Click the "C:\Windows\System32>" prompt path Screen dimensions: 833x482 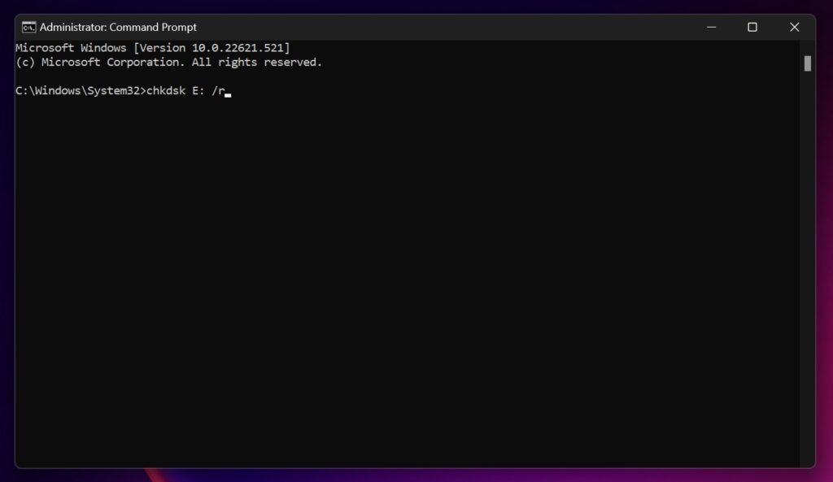coord(80,91)
